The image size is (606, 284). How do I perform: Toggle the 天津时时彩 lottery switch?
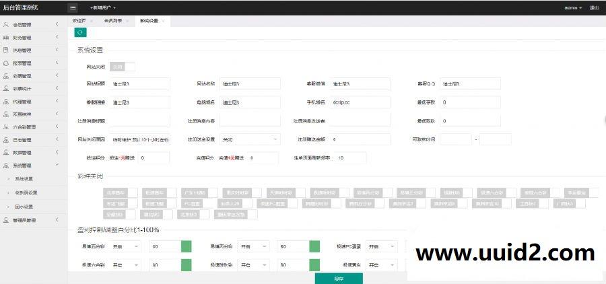click(286, 192)
